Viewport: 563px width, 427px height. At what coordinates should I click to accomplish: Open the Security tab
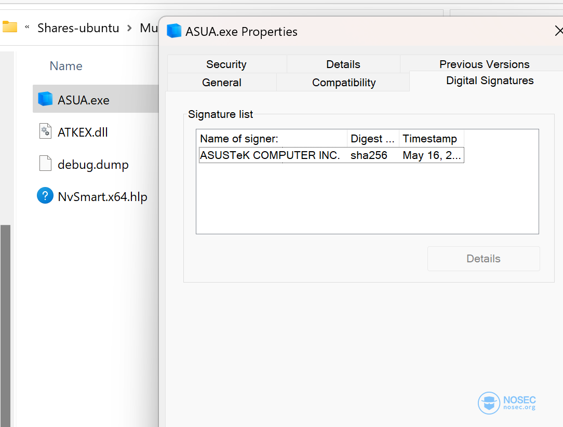click(x=226, y=64)
